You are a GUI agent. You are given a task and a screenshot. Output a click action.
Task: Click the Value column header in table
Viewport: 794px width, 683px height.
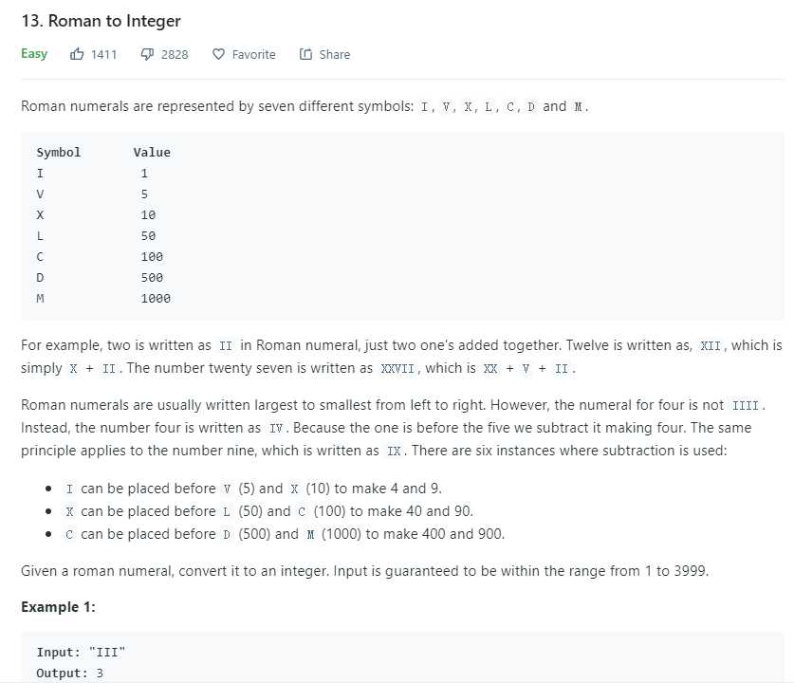coord(152,152)
